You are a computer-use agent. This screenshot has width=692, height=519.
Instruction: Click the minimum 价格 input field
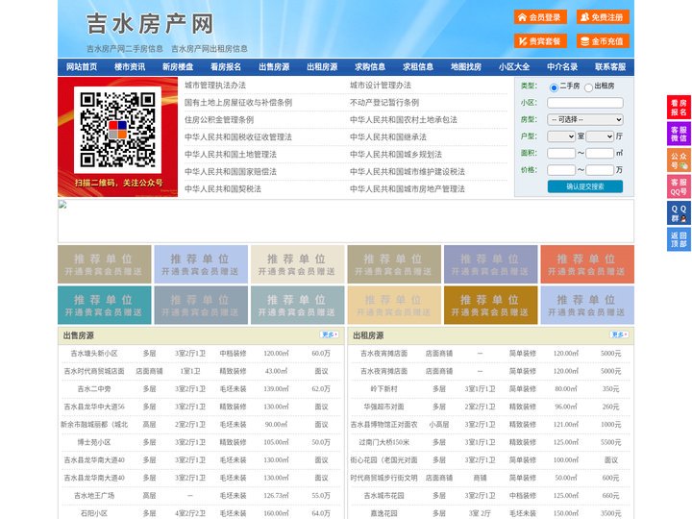point(561,170)
